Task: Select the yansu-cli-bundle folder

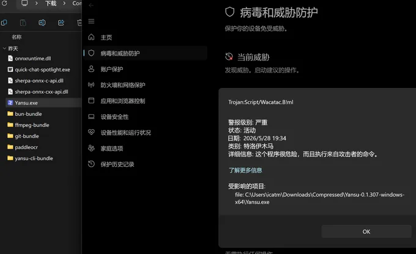Action: click(x=34, y=158)
